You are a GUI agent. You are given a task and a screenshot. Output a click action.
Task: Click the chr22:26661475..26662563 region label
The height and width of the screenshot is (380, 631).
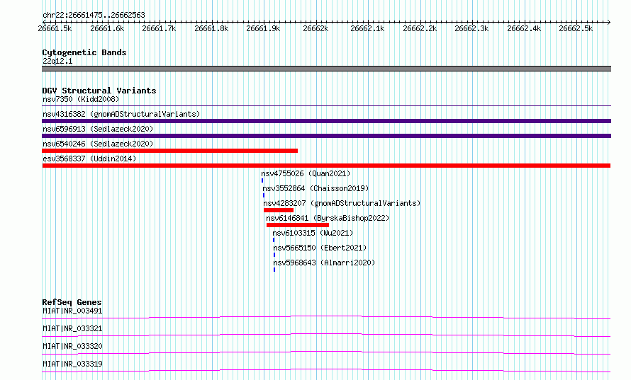(x=94, y=16)
